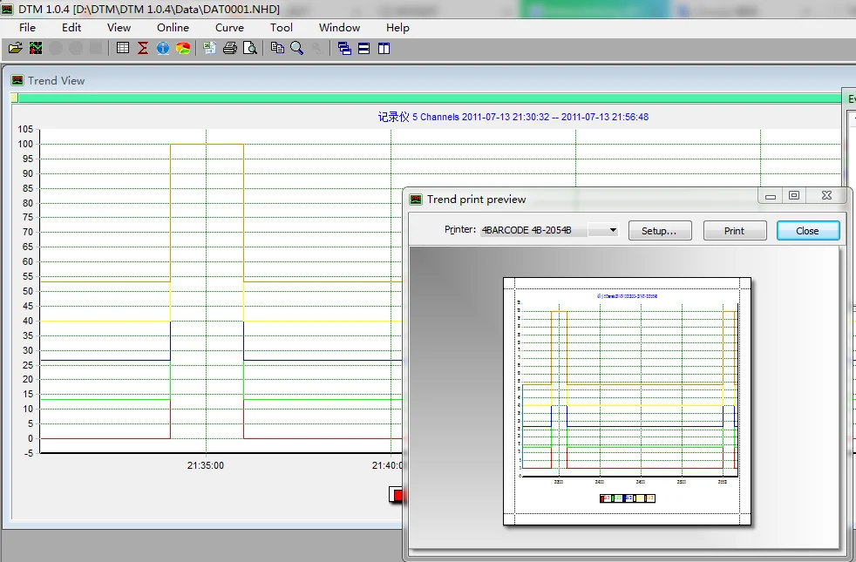The width and height of the screenshot is (856, 562).
Task: Minimize the Trend print preview dialog
Action: coord(771,195)
